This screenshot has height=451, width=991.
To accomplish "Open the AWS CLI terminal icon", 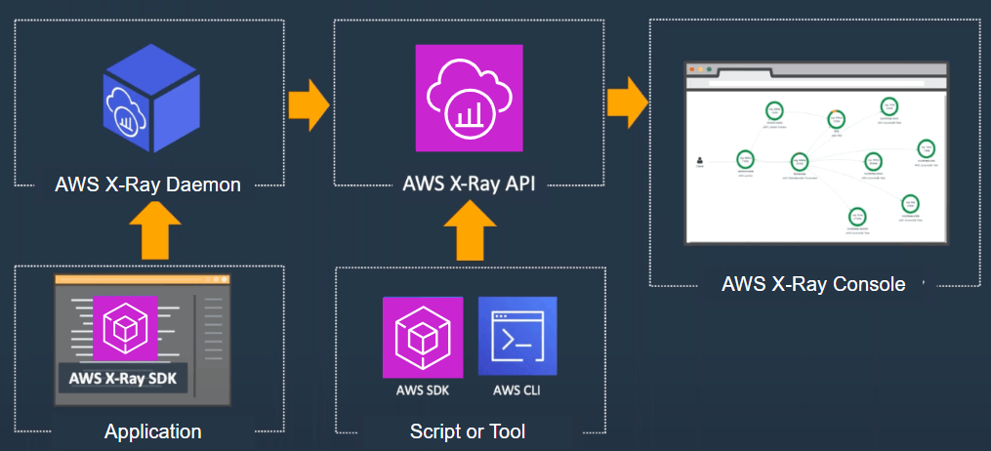I will click(x=517, y=337).
